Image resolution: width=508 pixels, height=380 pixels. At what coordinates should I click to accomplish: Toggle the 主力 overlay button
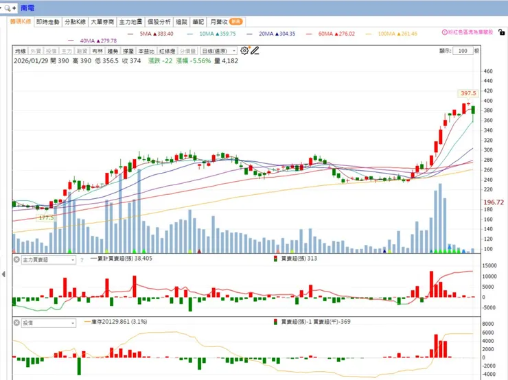click(67, 51)
